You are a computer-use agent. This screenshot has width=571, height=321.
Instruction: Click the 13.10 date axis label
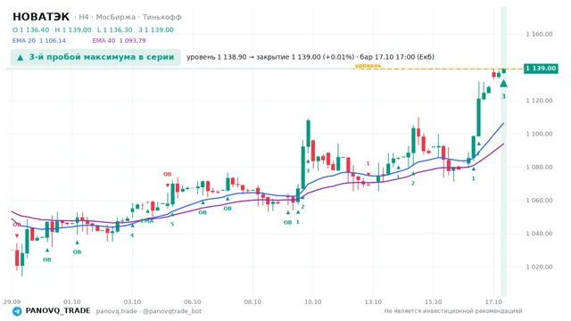(x=373, y=301)
